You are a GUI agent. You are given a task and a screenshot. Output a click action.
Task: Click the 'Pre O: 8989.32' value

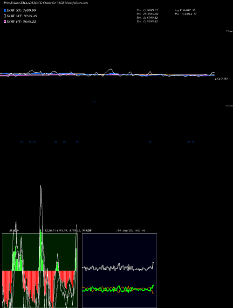[x=147, y=10]
